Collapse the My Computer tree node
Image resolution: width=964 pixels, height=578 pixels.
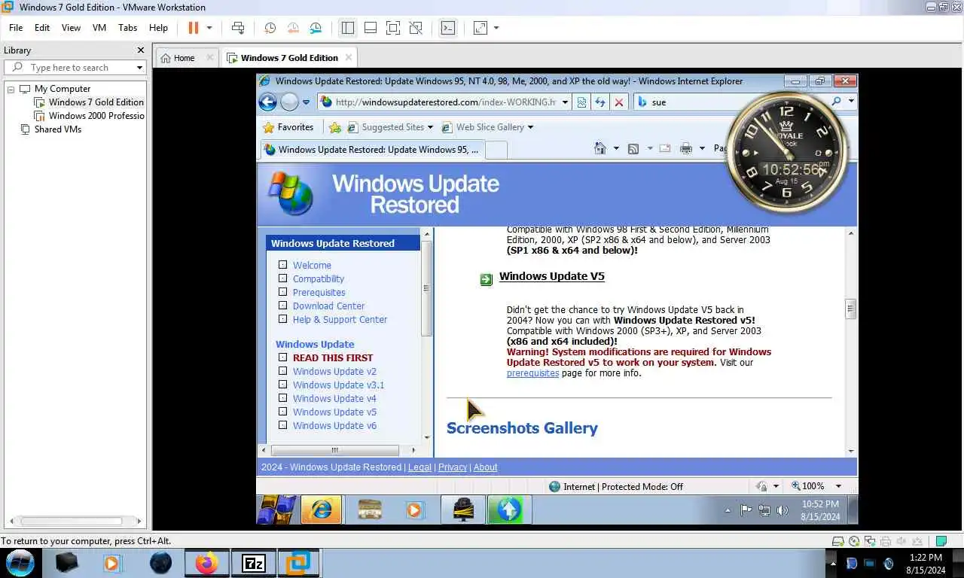click(11, 89)
